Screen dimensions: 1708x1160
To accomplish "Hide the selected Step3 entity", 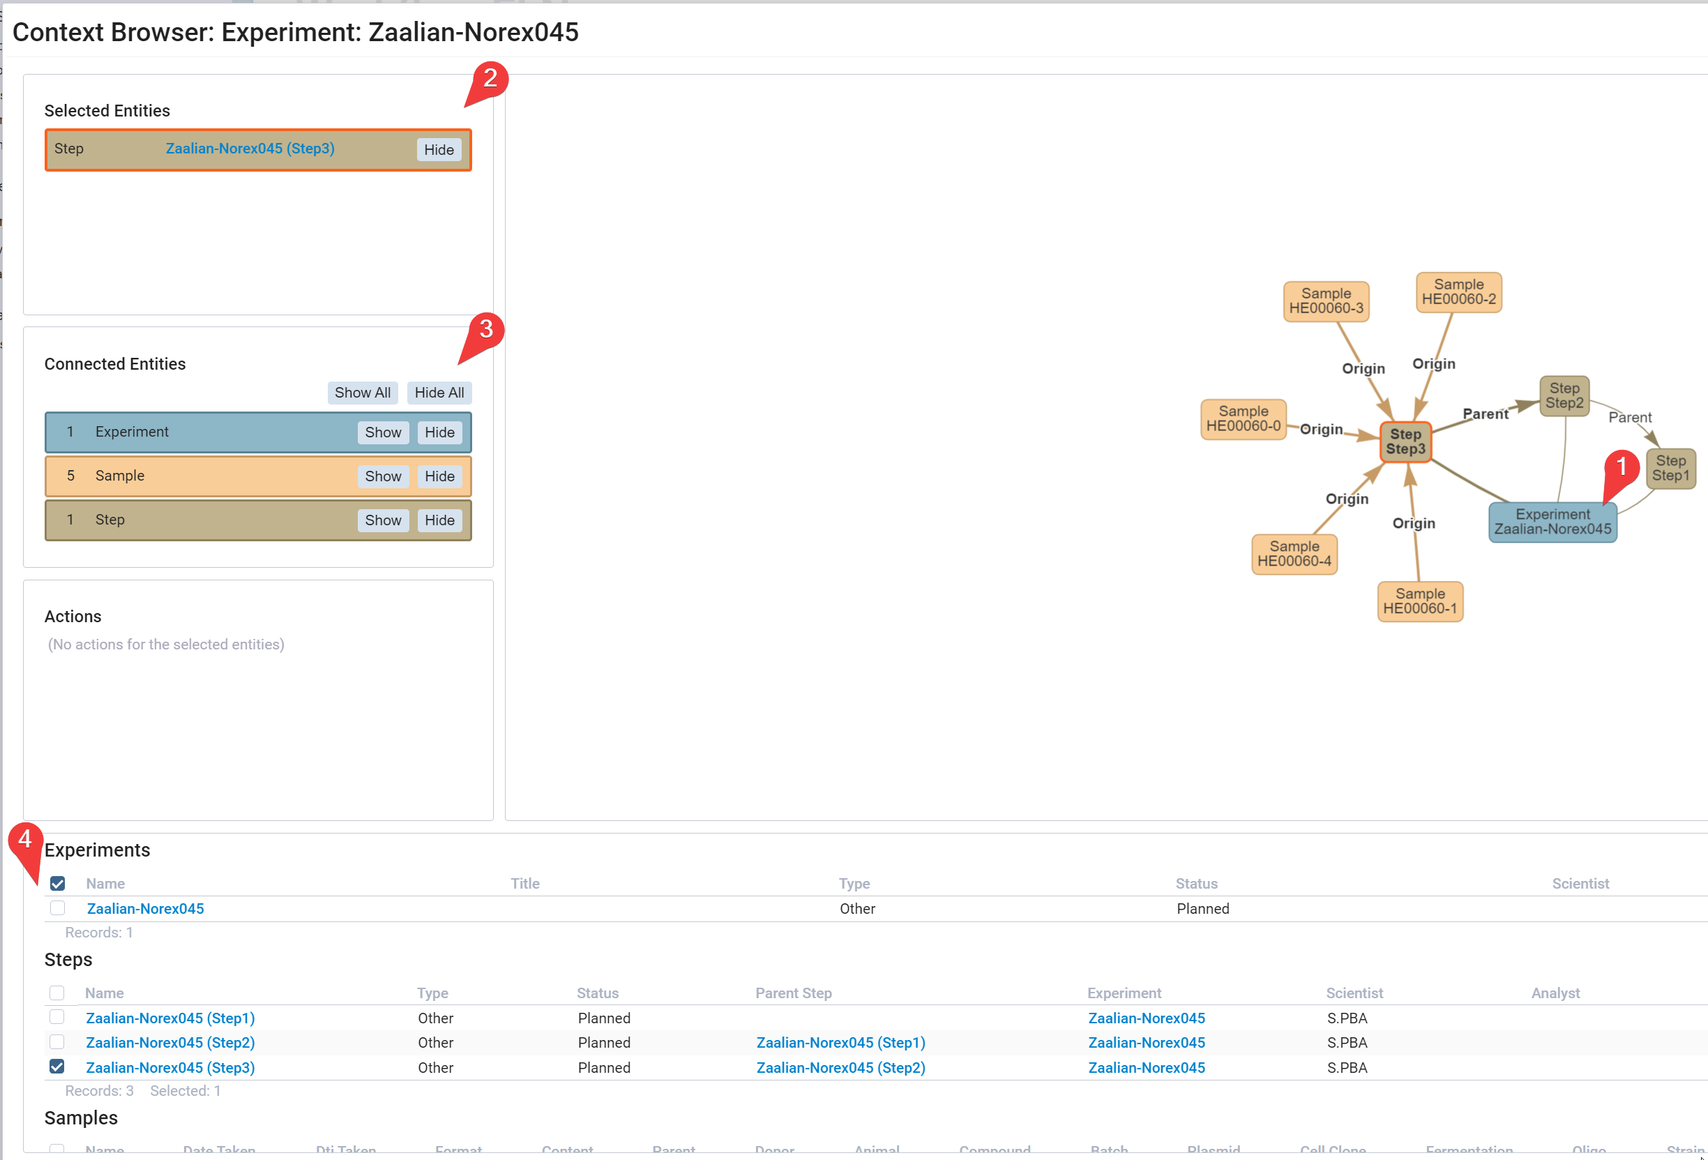I will (x=438, y=150).
